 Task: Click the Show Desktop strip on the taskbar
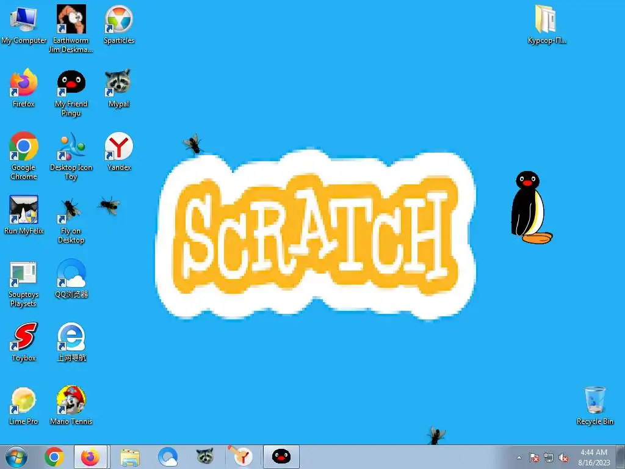pyautogui.click(x=622, y=457)
